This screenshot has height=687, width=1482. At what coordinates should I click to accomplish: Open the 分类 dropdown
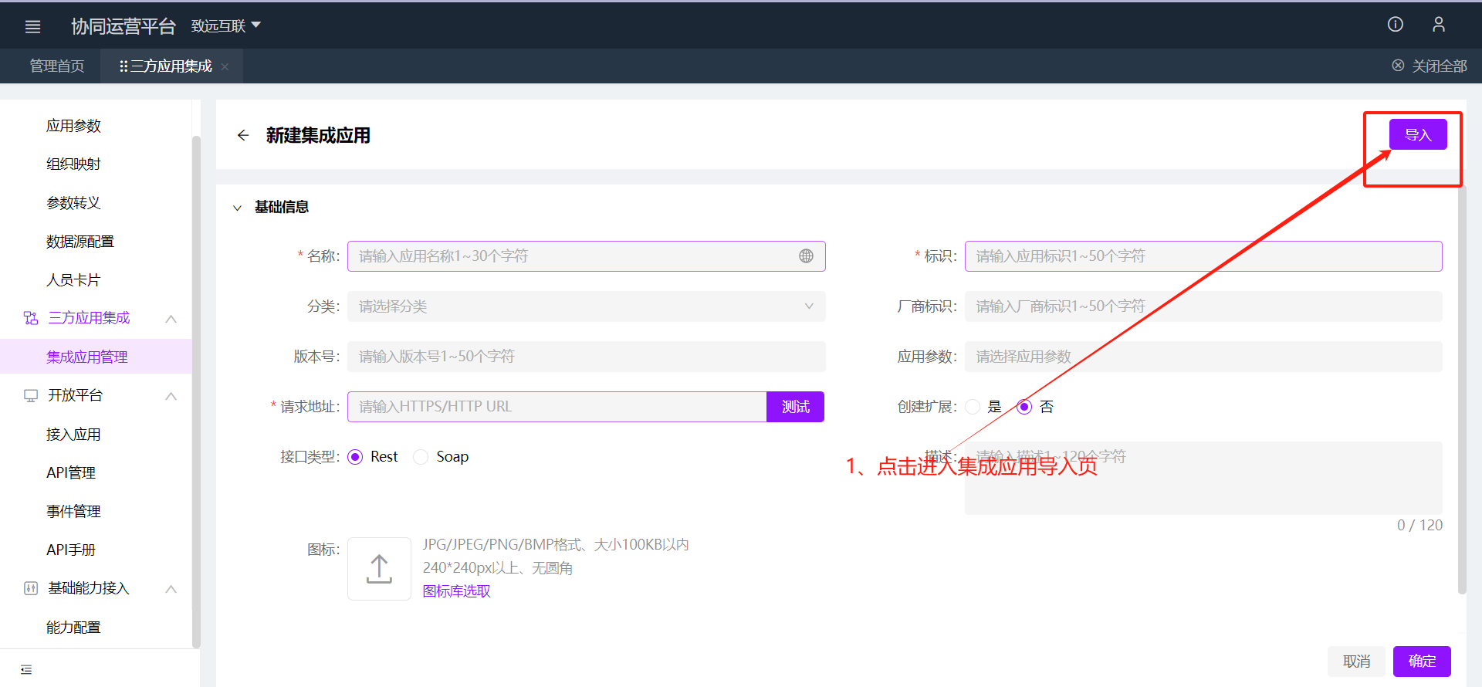pos(587,306)
